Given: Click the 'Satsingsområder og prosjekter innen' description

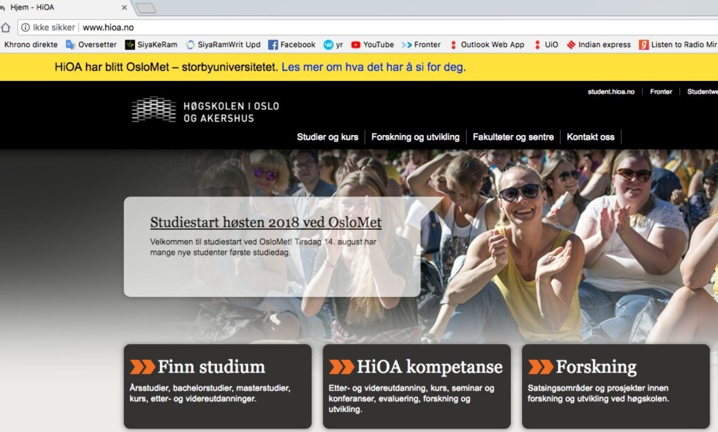Looking at the screenshot, I should point(598,393).
